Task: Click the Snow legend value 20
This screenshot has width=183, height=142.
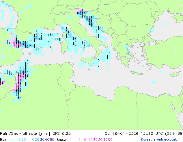Action: coord(95,140)
